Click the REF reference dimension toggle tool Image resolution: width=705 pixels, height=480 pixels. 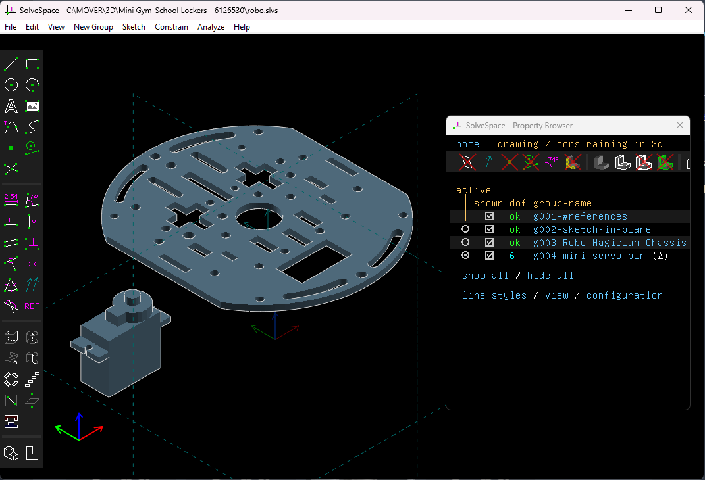(x=32, y=306)
